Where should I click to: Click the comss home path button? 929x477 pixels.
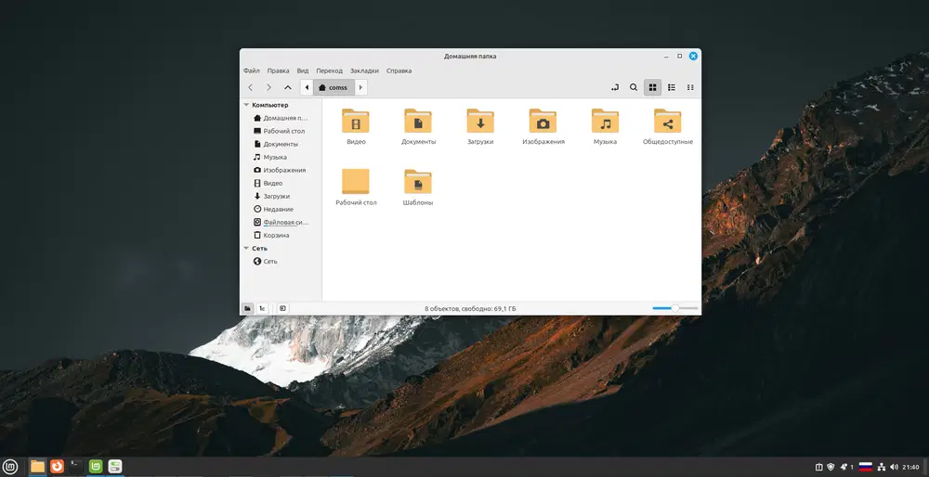tap(334, 87)
